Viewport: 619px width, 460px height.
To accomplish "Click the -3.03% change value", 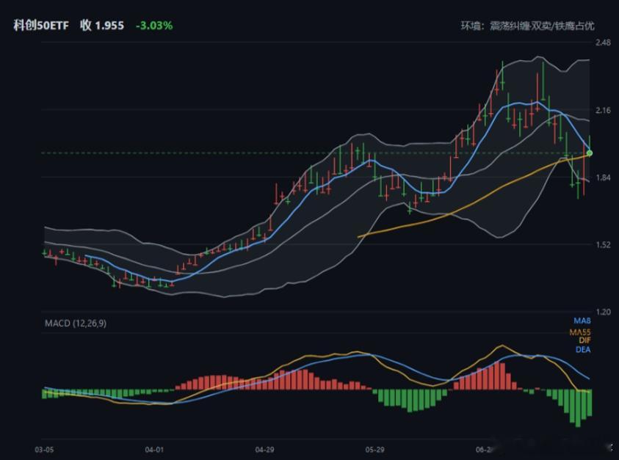I will click(154, 26).
